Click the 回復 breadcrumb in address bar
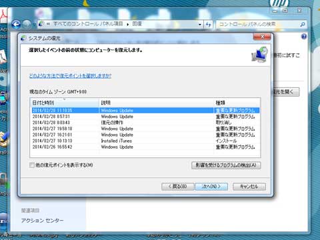Screen dimensions: 320x240 [x=137, y=24]
